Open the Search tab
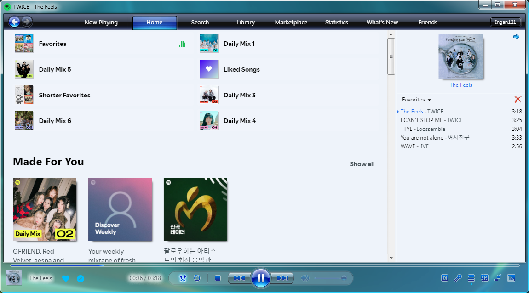Viewport: 529px width, 293px height. (x=200, y=22)
